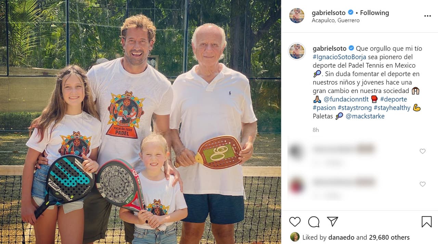Screen dimensions: 438x244
Task: Like the first blurred comment
Action: 423,151
